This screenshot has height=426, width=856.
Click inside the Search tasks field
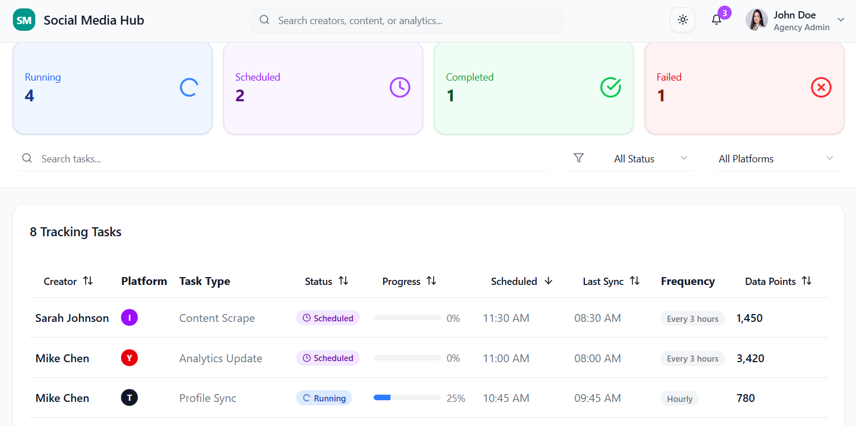pos(168,158)
